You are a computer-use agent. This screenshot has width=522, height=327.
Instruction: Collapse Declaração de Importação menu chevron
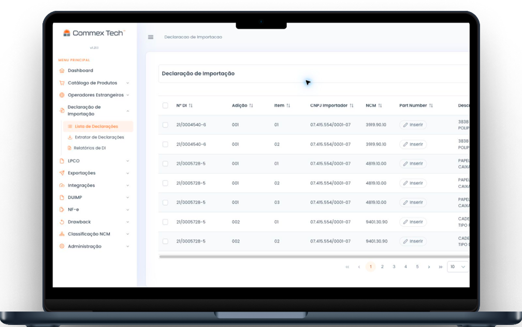pos(128,111)
